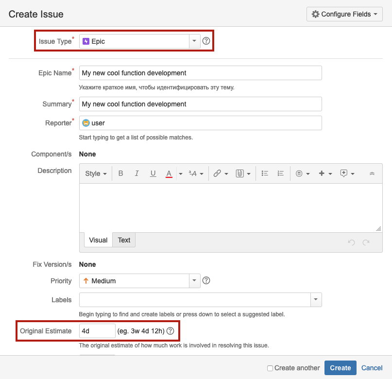Expand the Priority dropdown
The height and width of the screenshot is (379, 392).
click(x=194, y=280)
